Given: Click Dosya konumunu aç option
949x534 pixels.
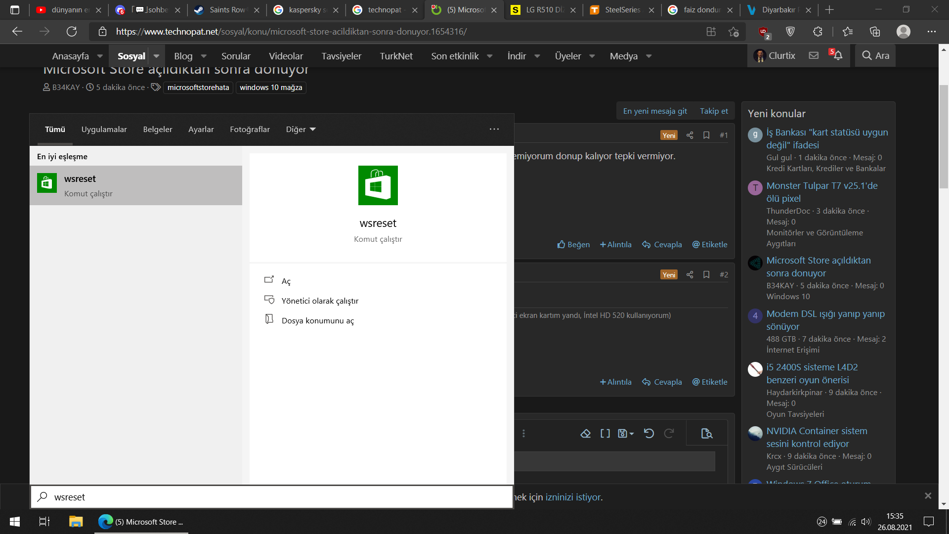Looking at the screenshot, I should click(x=317, y=320).
